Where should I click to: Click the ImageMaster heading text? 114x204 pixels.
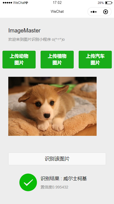(x=25, y=30)
